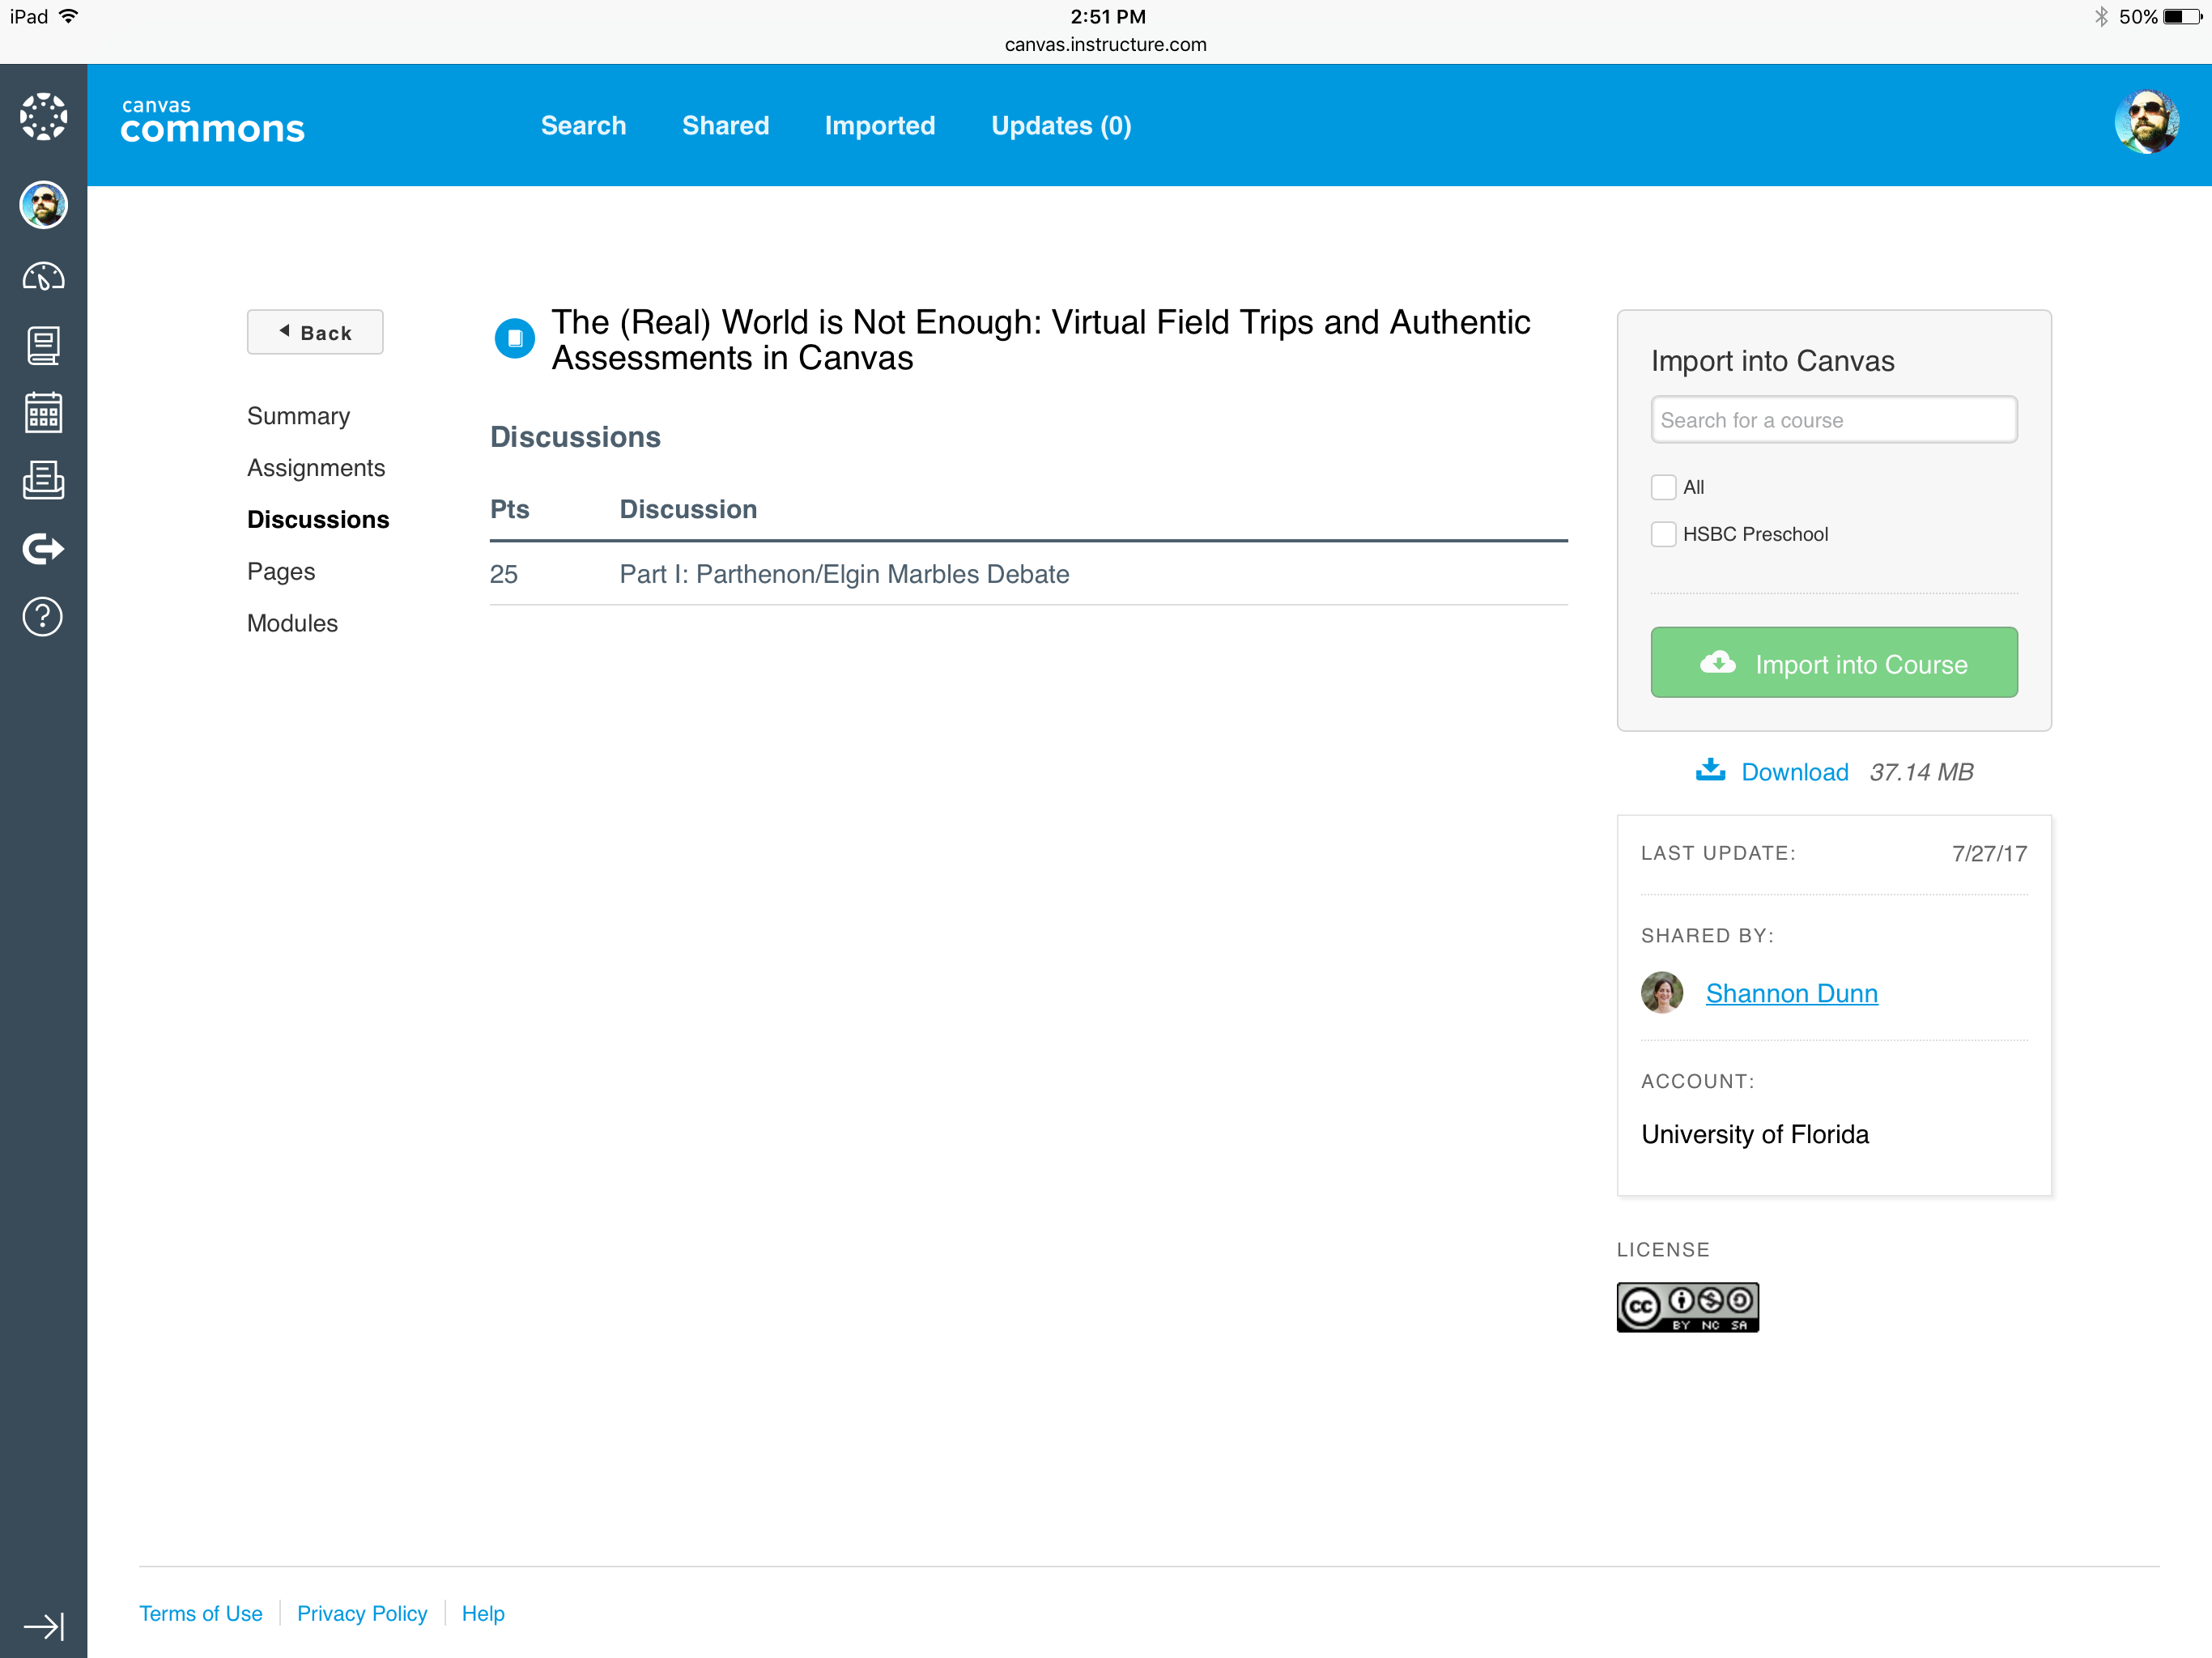This screenshot has width=2212, height=1658.
Task: Select Assignments in resource navigation
Action: [x=315, y=468]
